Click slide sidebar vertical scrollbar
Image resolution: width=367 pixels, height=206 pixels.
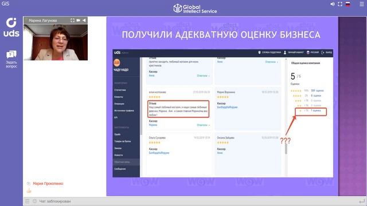(141, 97)
